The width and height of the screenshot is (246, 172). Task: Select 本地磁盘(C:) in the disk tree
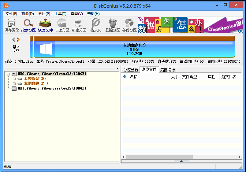pos(36,83)
